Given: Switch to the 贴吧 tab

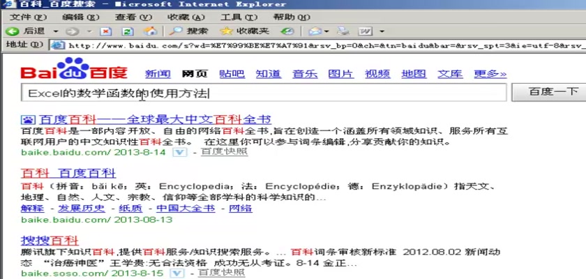Looking at the screenshot, I should (232, 74).
